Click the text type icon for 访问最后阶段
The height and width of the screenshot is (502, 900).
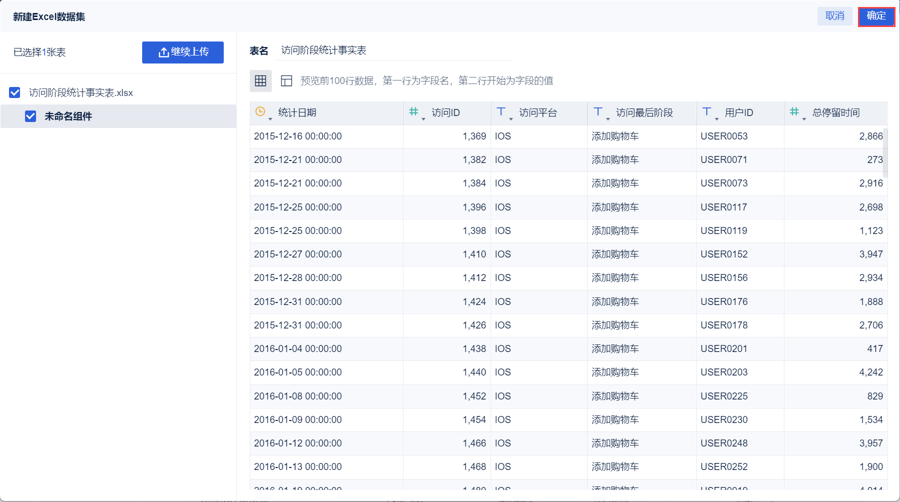coord(598,111)
